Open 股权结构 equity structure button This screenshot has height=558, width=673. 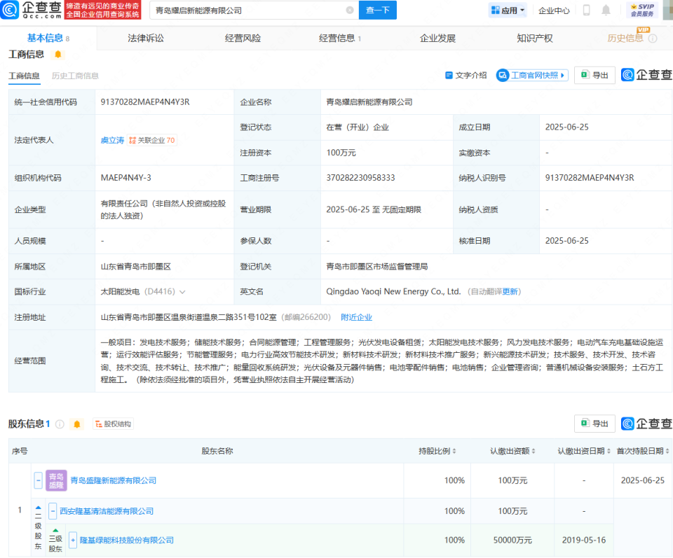tap(113, 424)
